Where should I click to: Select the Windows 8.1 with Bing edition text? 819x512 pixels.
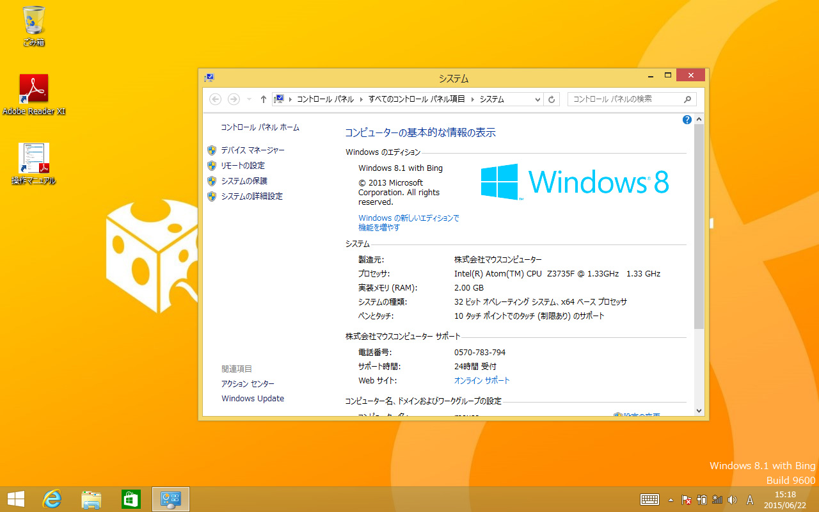point(401,168)
